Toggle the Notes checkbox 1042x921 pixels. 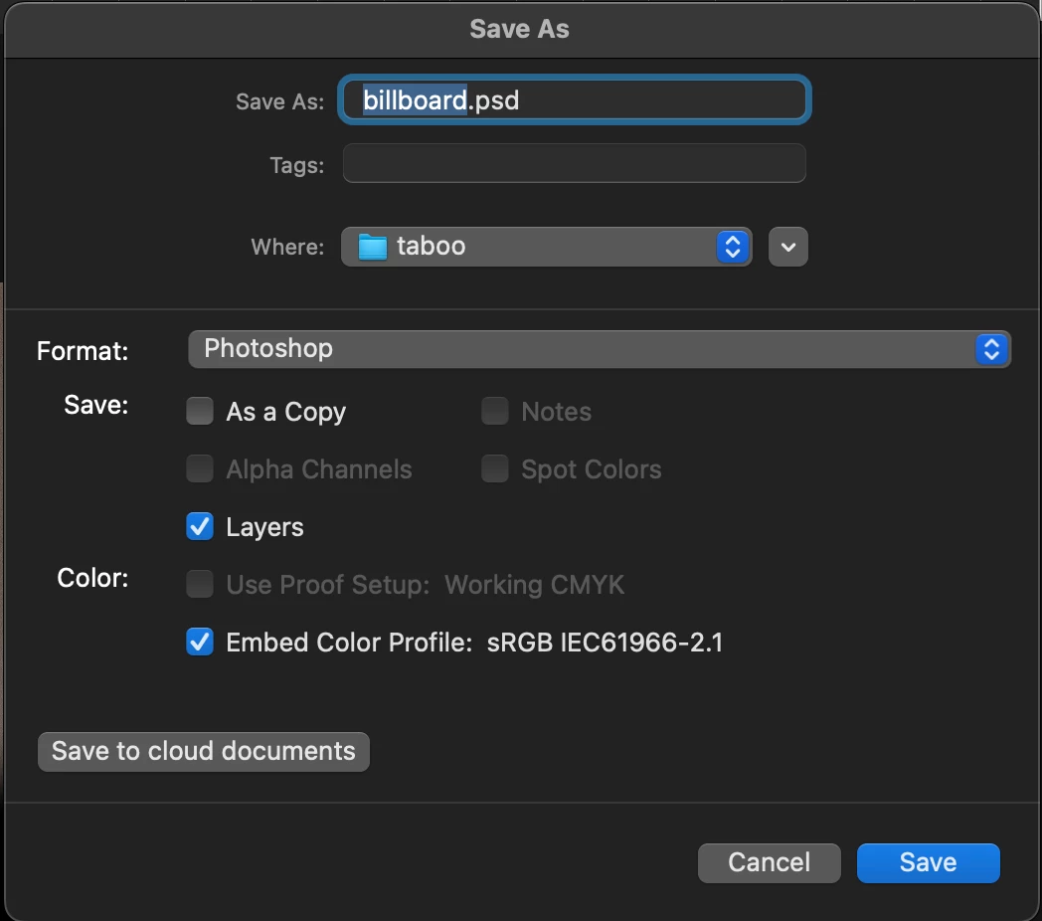coord(495,412)
